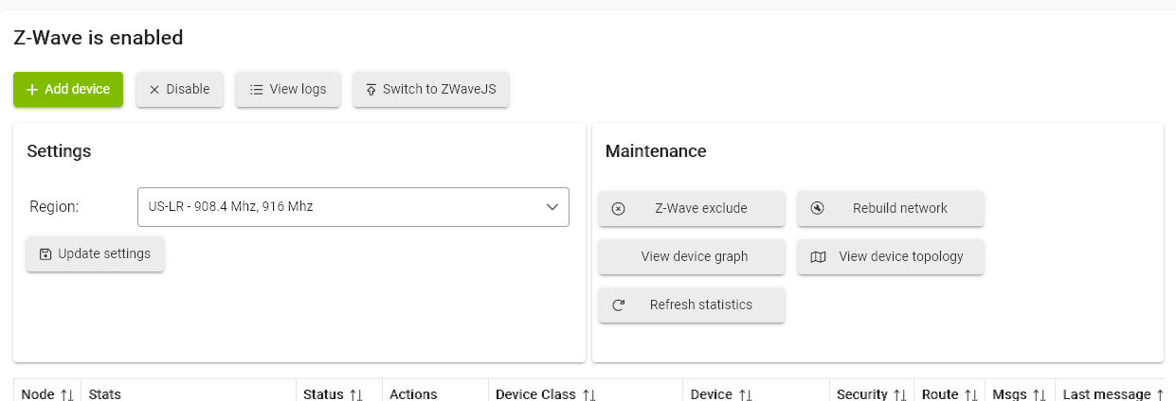Click the map icon on View device topology
1176x401 pixels.
819,257
